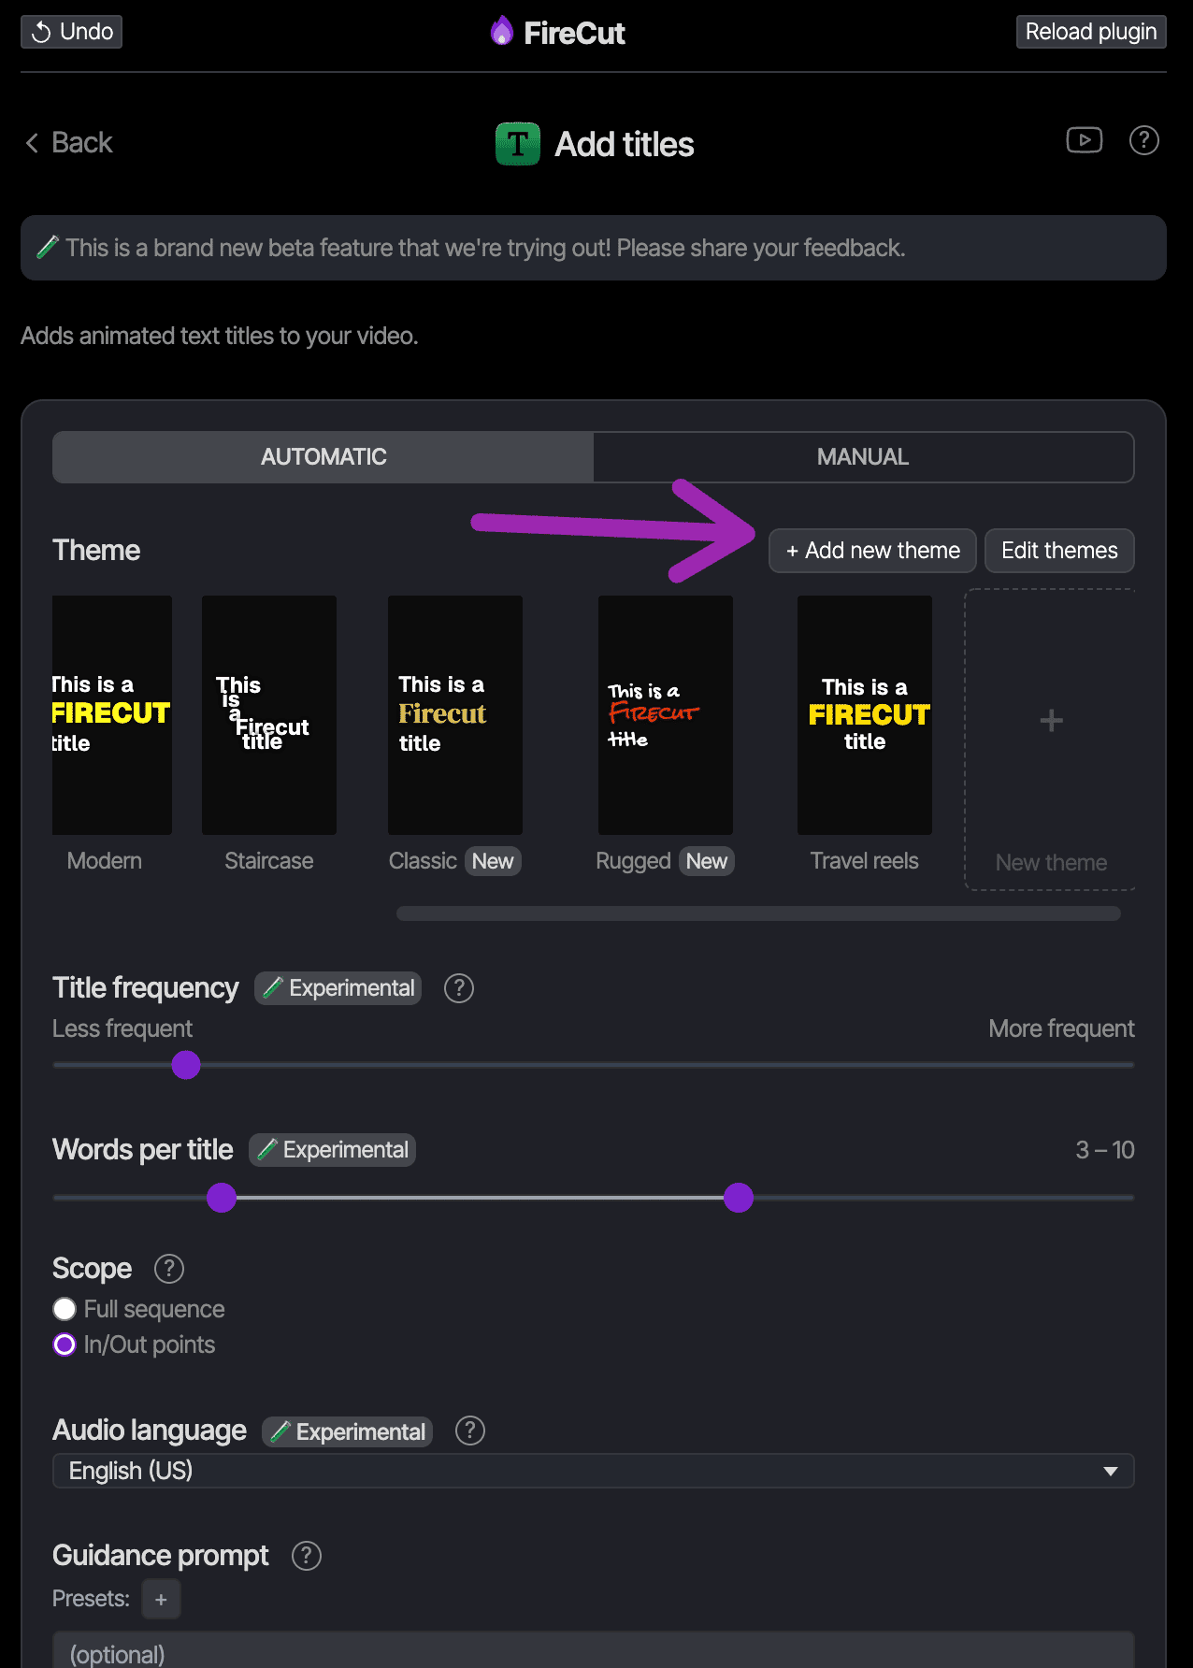Open the Add titles help icon
This screenshot has width=1193, height=1668.
[1144, 140]
